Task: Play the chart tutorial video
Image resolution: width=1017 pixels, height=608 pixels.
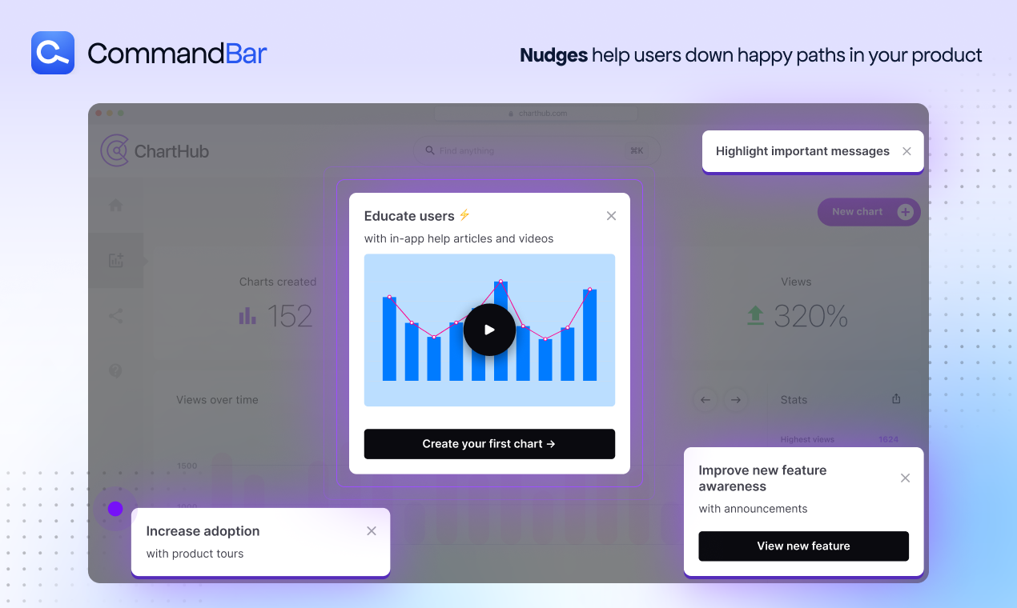Action: click(489, 330)
